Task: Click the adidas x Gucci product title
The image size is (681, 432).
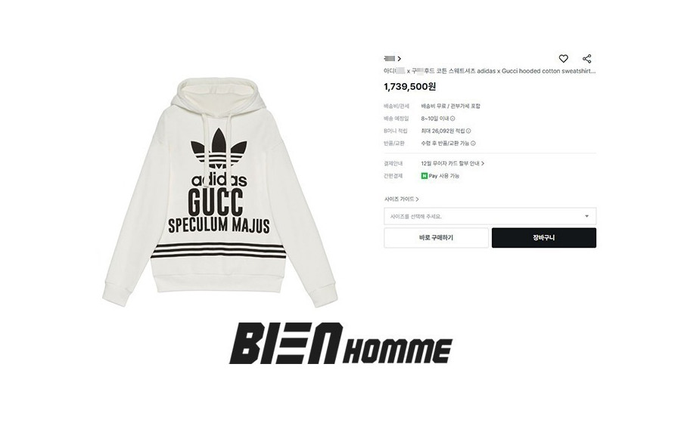Action: click(x=490, y=71)
